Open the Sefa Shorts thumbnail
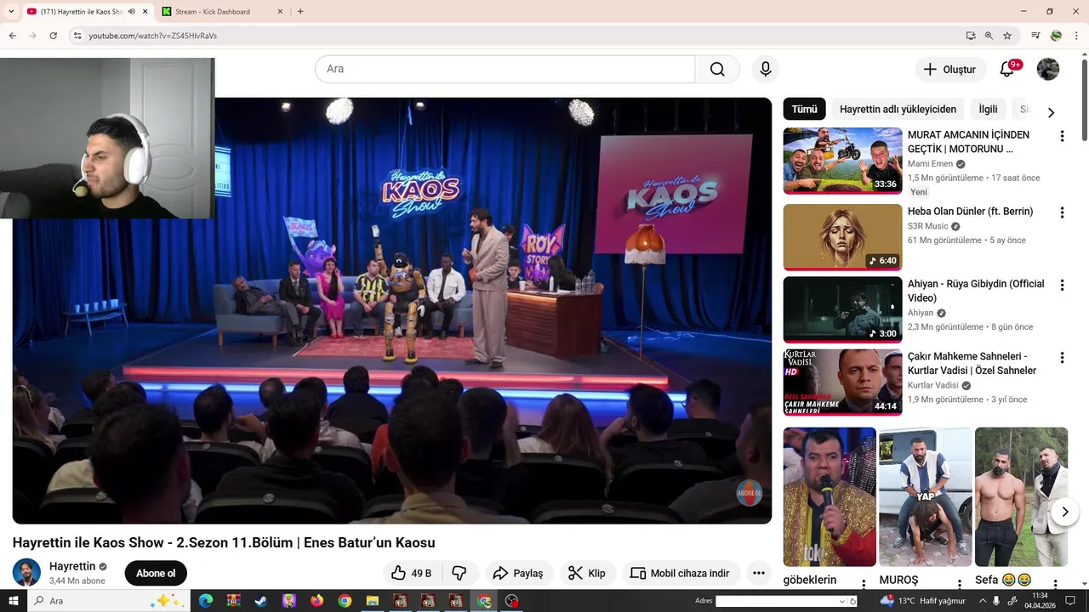The width and height of the screenshot is (1089, 612). pyautogui.click(x=1021, y=496)
